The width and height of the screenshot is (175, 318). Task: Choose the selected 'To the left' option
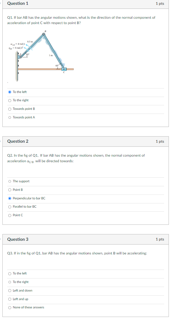[x=10, y=92]
